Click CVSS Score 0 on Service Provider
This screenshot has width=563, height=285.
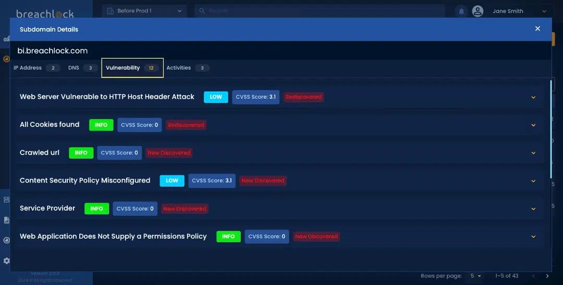coord(135,209)
